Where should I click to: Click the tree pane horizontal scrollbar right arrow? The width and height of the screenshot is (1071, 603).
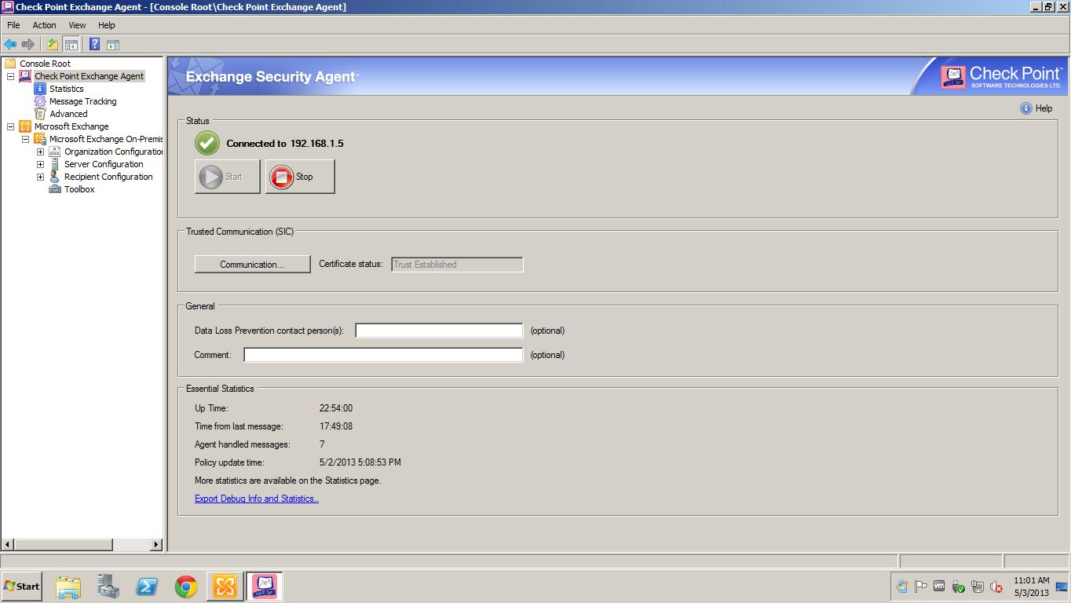(x=155, y=544)
